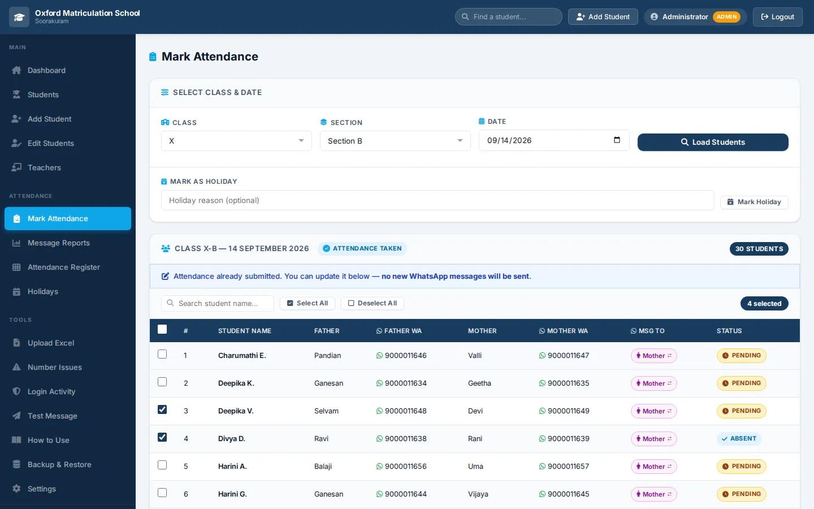This screenshot has width=814, height=509.
Task: Click the ATTENDANCE TAKEN status badge
Action: click(x=362, y=248)
